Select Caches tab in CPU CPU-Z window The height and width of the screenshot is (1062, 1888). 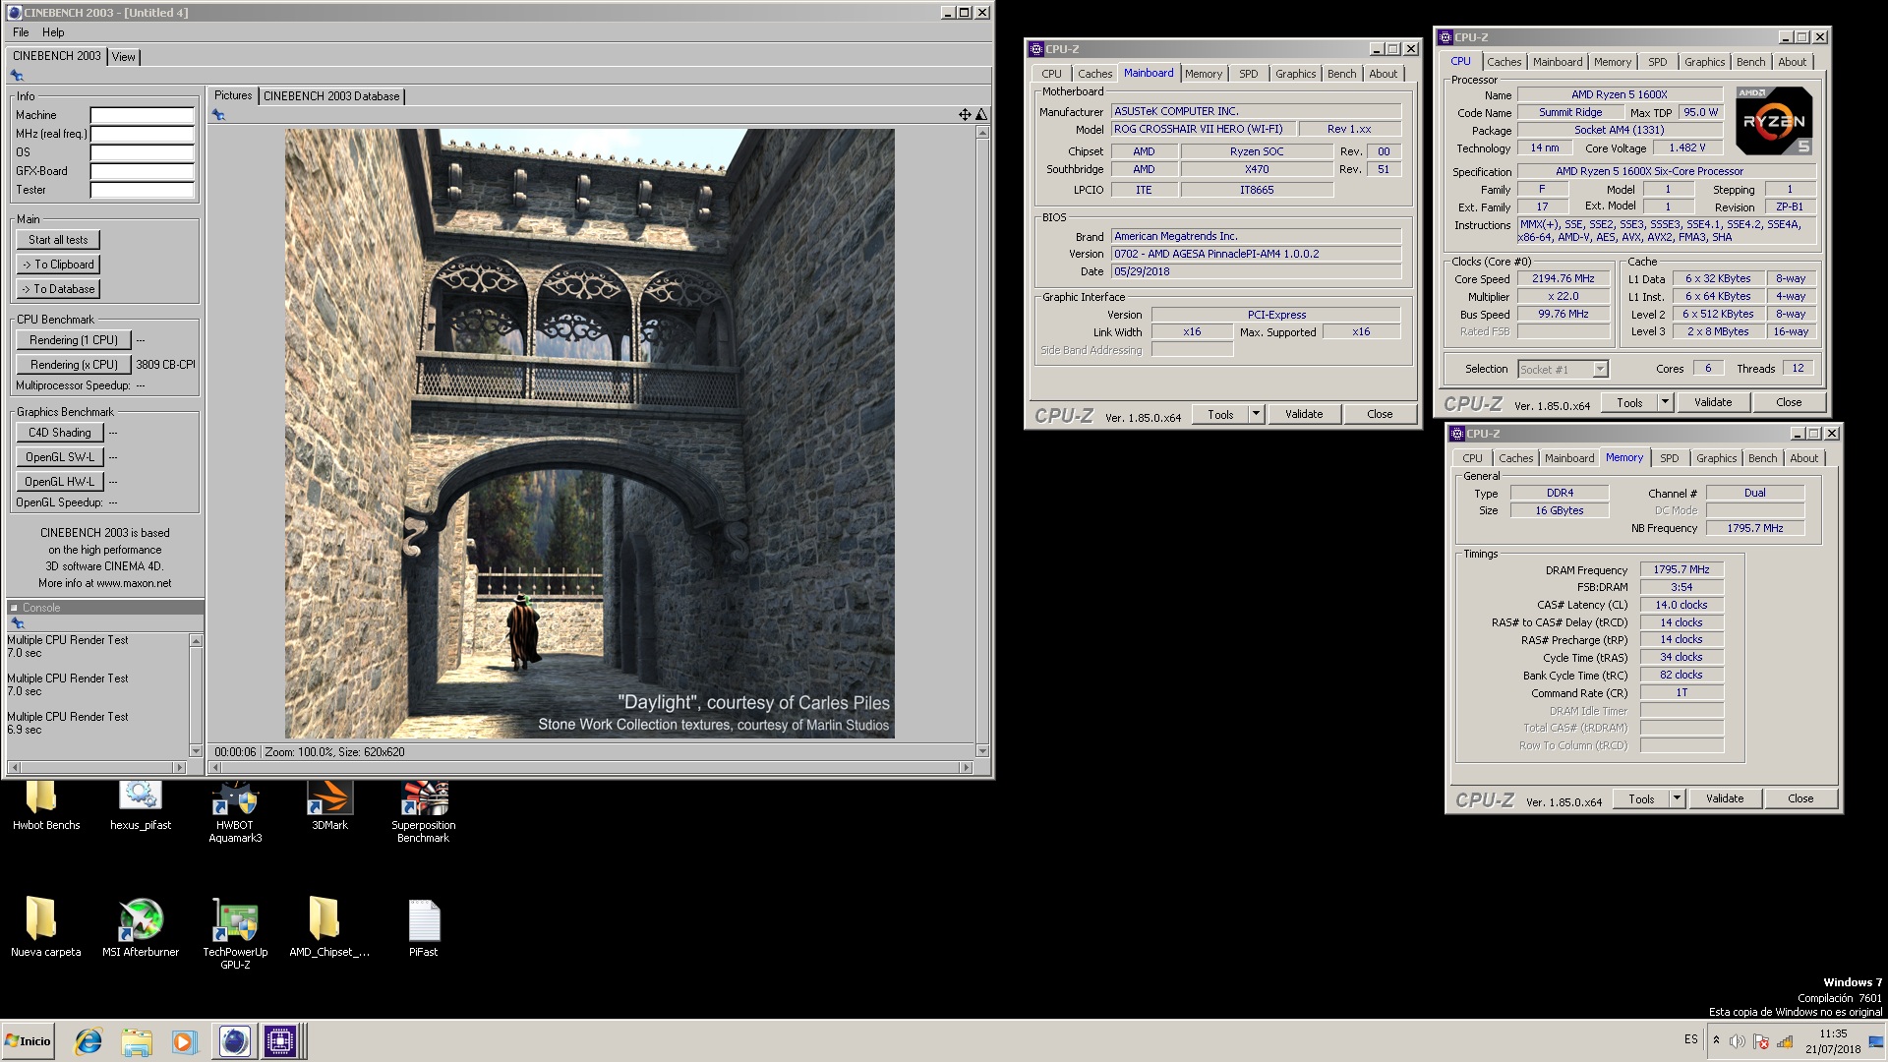(x=1504, y=62)
